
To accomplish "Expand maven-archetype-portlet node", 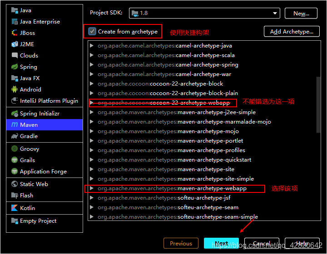I will click(x=92, y=141).
